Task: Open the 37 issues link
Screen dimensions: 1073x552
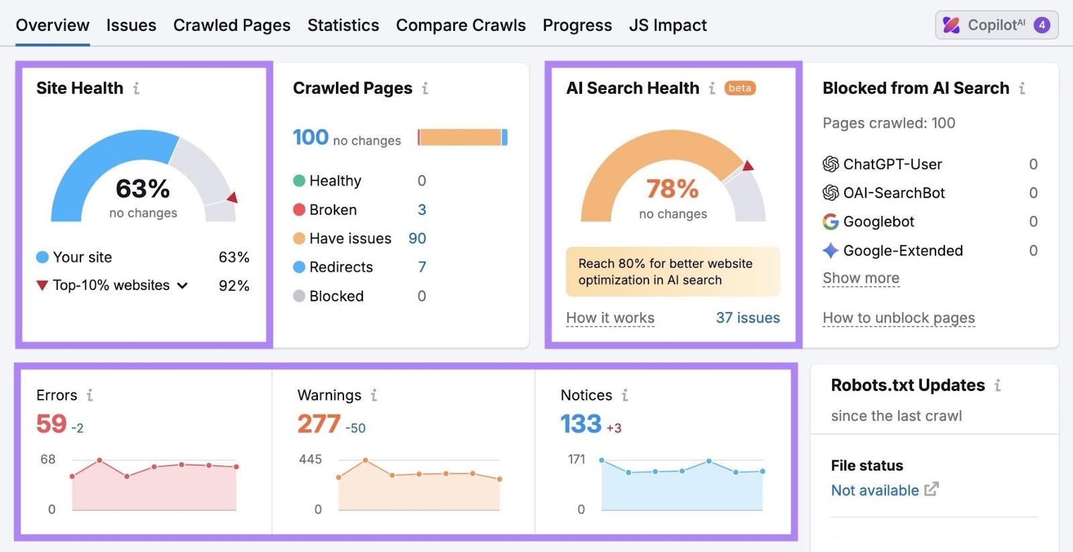Action: [748, 317]
